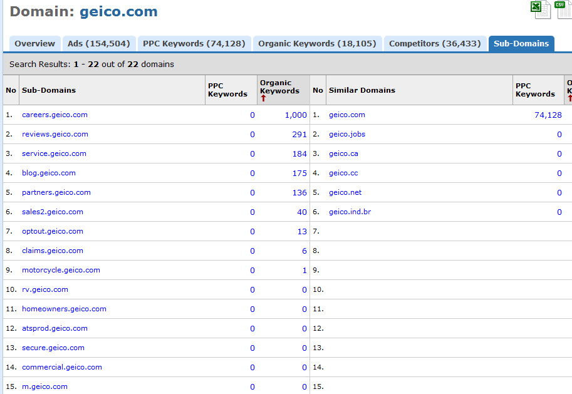Image resolution: width=572 pixels, height=394 pixels.
Task: Click 184 organic keywords for service.geico.com
Action: 299,154
